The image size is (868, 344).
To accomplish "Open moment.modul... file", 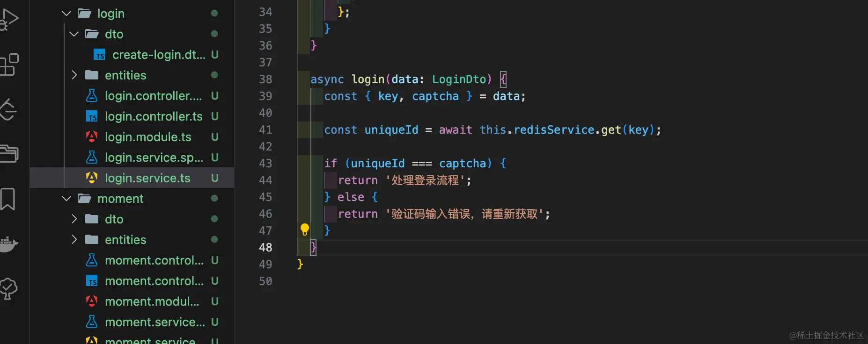I will pyautogui.click(x=152, y=301).
